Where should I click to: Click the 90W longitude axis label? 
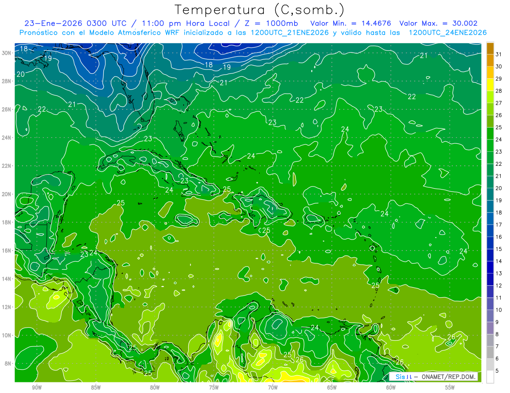(x=37, y=387)
